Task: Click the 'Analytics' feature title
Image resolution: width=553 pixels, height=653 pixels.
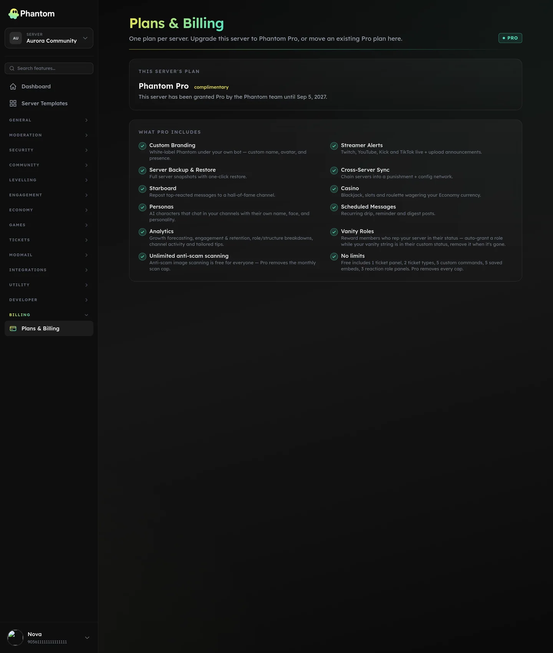Action: (161, 231)
